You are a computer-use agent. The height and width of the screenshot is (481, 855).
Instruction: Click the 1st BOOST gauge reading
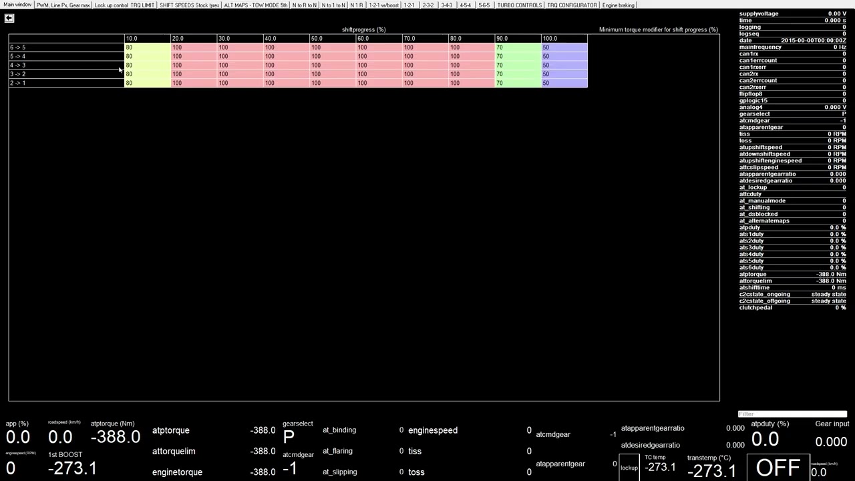coord(72,468)
